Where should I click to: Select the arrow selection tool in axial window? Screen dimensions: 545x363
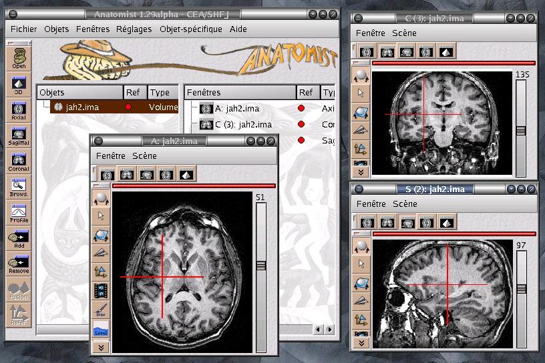(x=101, y=216)
